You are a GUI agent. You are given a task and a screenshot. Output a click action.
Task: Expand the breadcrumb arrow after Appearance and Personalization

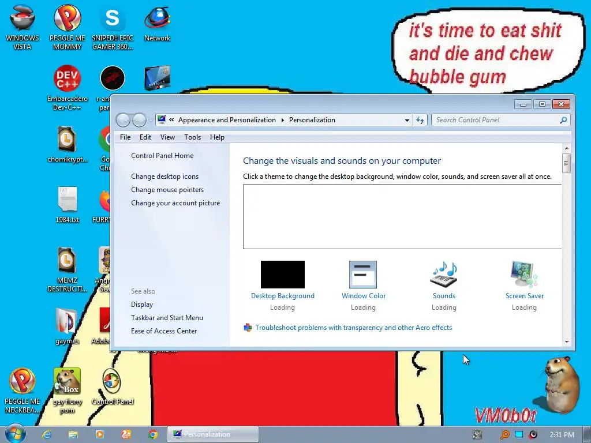click(x=282, y=120)
